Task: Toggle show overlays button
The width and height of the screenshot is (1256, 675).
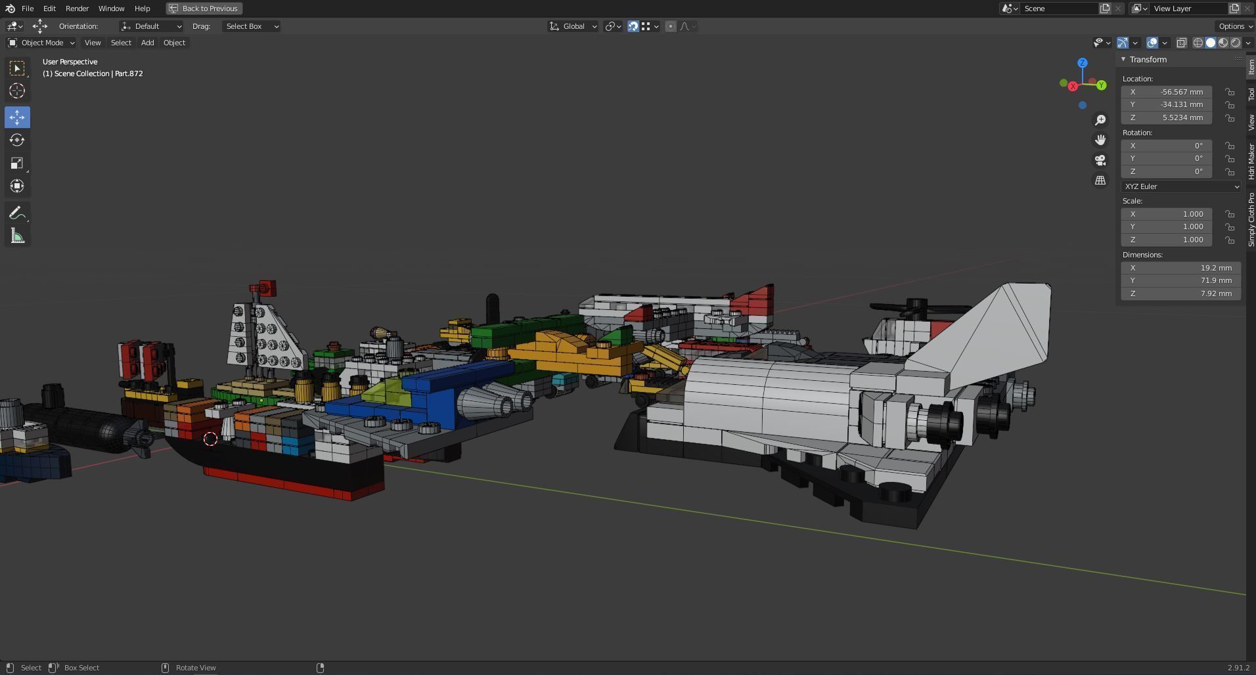Action: coord(1152,43)
